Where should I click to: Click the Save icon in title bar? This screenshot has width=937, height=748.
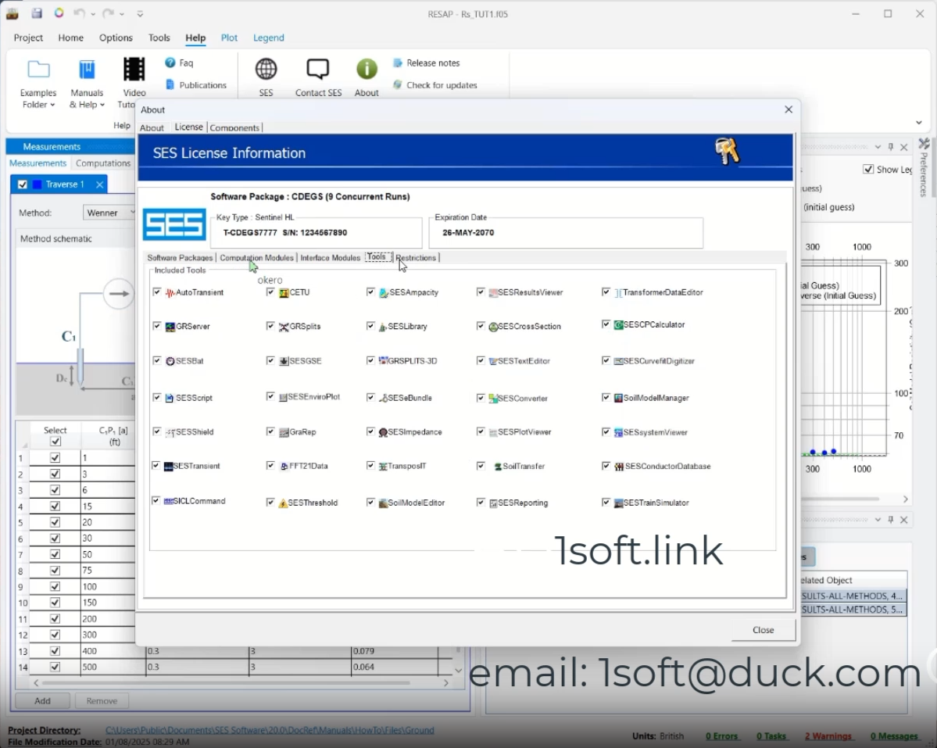point(37,13)
